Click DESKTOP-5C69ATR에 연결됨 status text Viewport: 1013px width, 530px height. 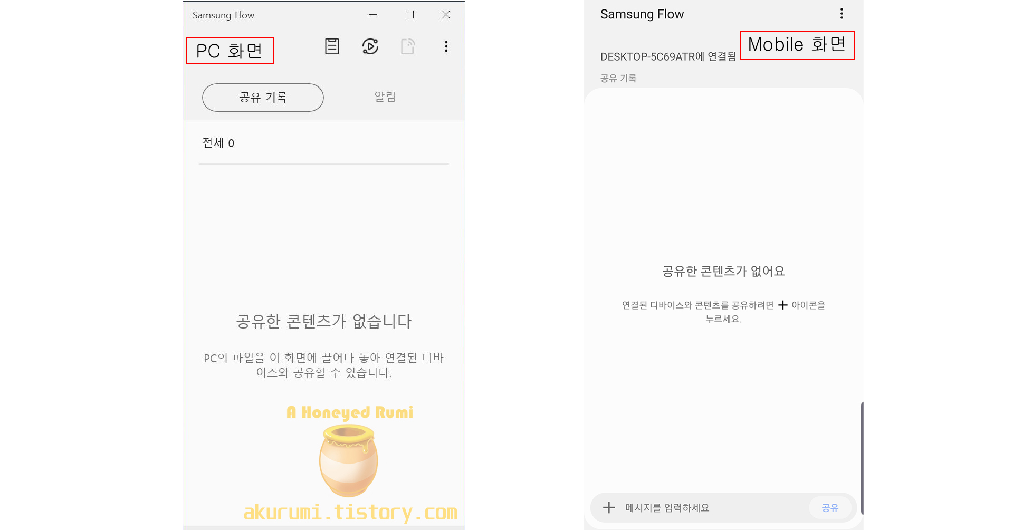(668, 56)
